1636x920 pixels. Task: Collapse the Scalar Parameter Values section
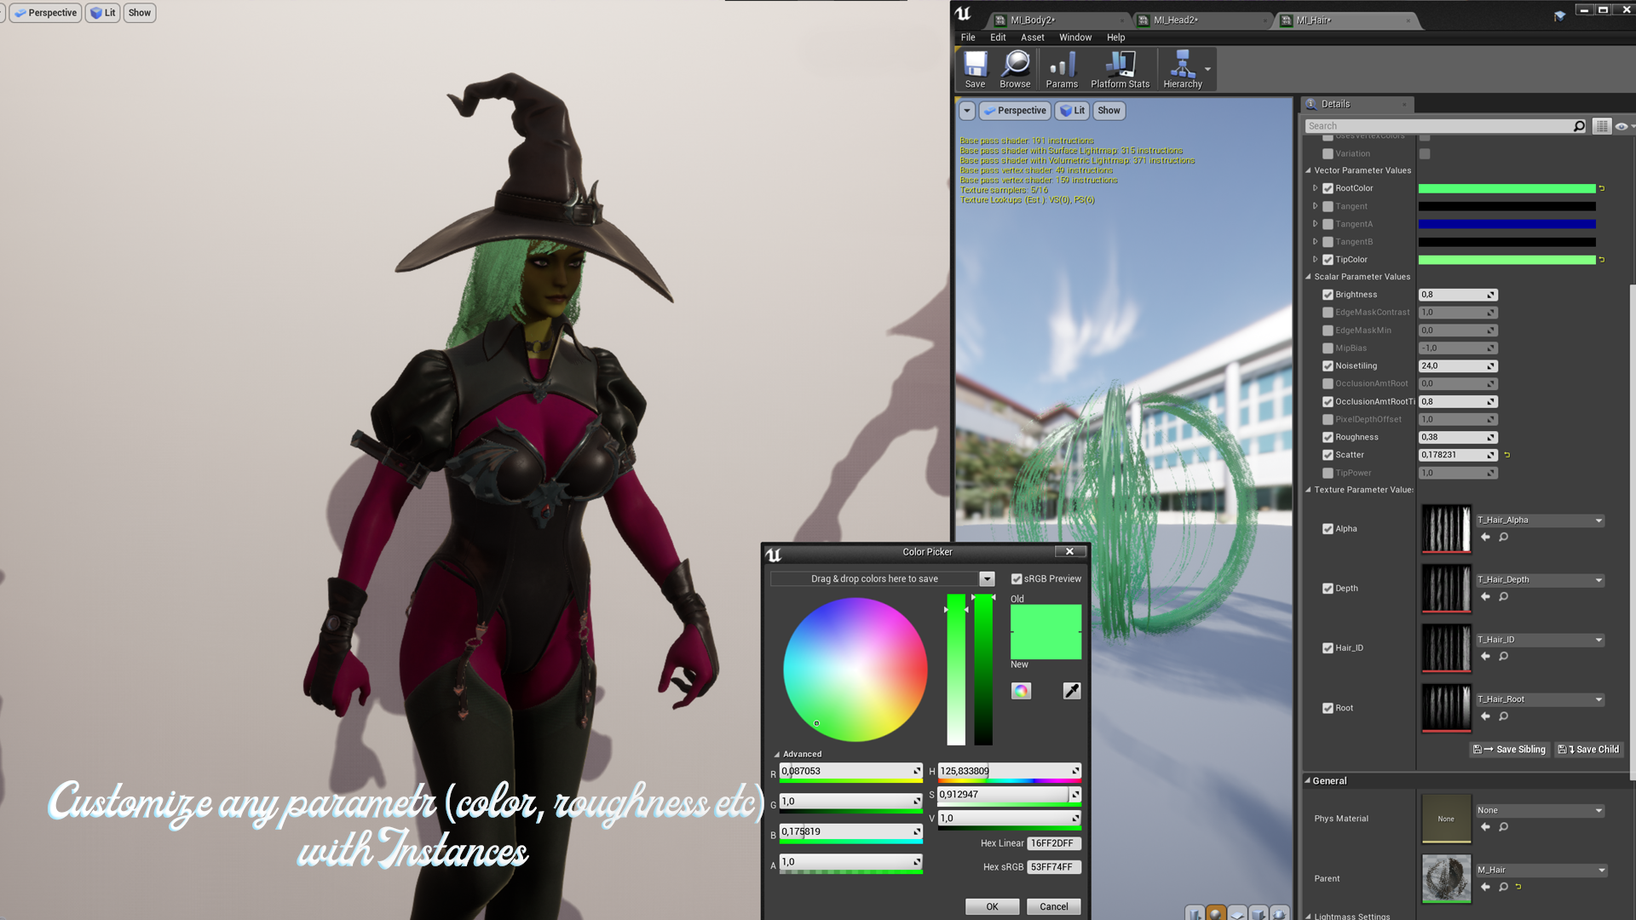(x=1309, y=277)
